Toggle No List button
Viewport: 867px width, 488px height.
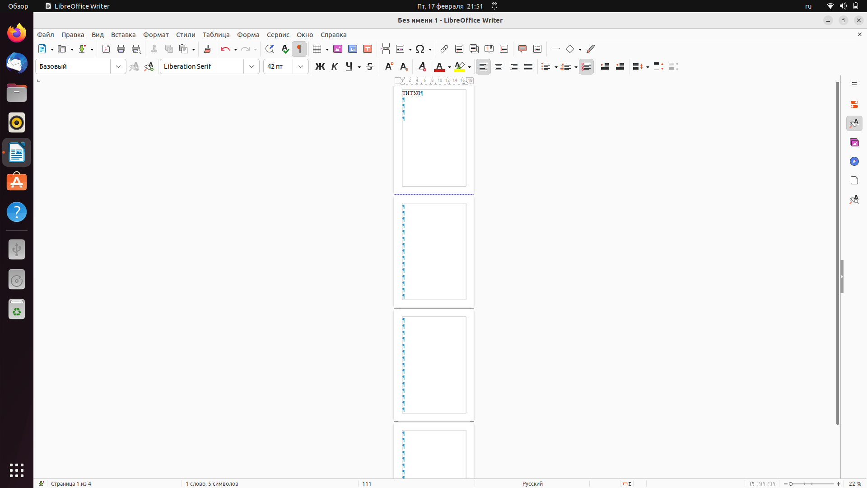point(586,66)
